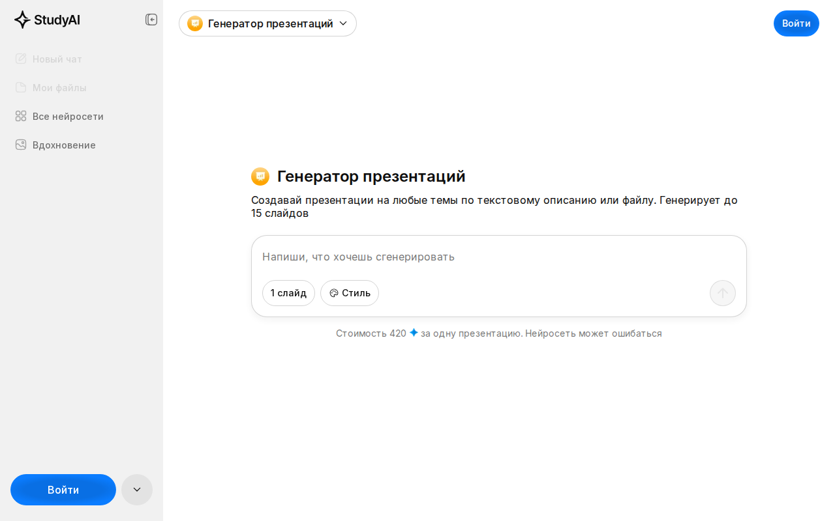Click the Войти button in the top right
Screen dimensions: 835x521
797,23
